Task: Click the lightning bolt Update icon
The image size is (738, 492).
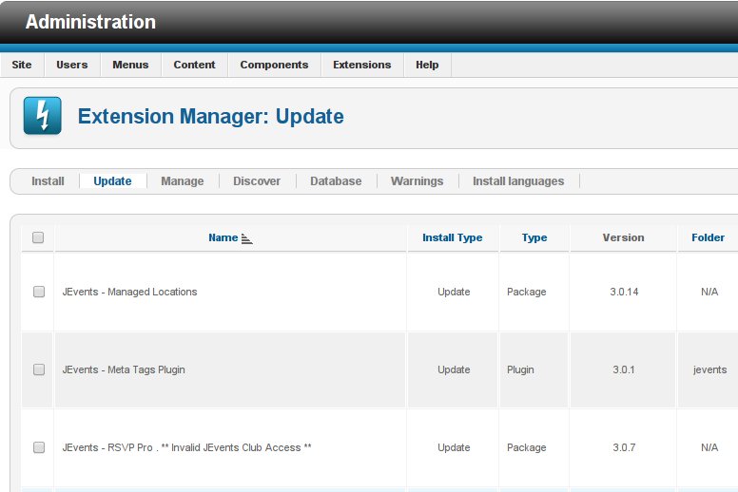Action: [43, 116]
